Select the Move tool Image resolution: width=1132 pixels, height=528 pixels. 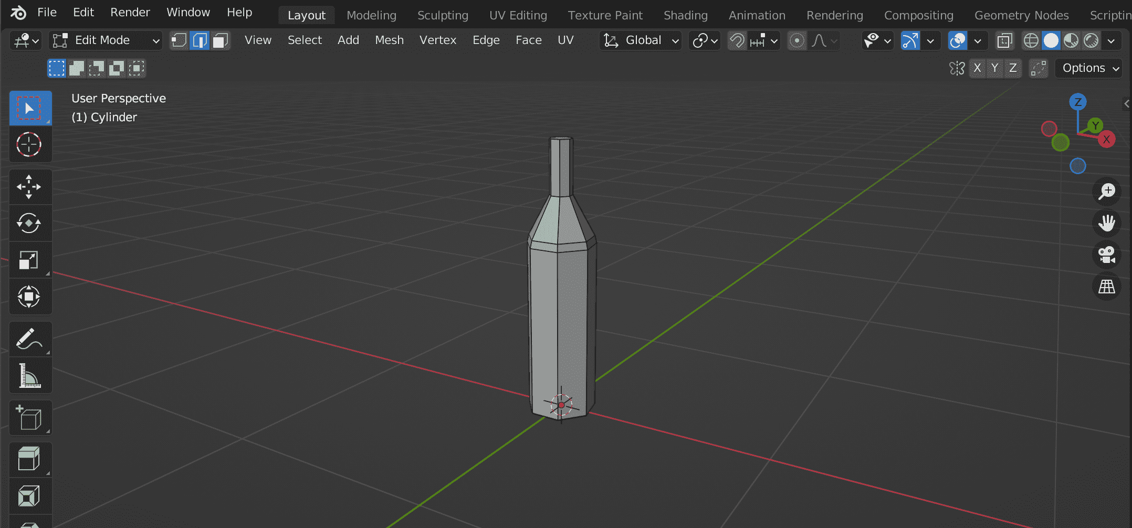[x=30, y=187]
